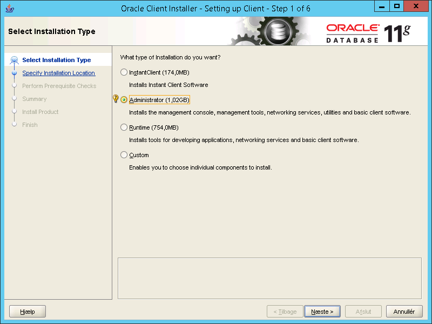
Task: Click 'Enables you to choose individual components' text
Action: click(200, 167)
